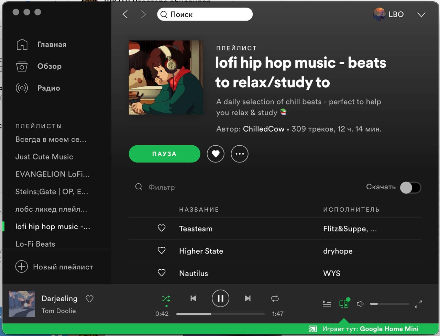Click the search magnifier icon
The height and width of the screenshot is (336, 440).
point(164,14)
